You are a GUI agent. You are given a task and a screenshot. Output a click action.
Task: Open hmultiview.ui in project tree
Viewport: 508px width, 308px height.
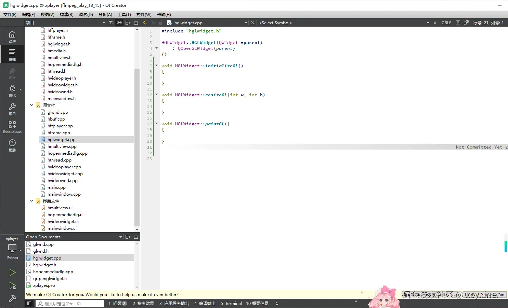click(60, 208)
